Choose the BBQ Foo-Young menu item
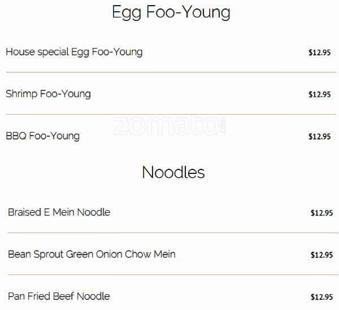 42,136
